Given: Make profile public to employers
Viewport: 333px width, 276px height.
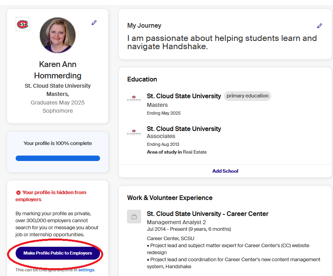Looking at the screenshot, I should pyautogui.click(x=57, y=253).
